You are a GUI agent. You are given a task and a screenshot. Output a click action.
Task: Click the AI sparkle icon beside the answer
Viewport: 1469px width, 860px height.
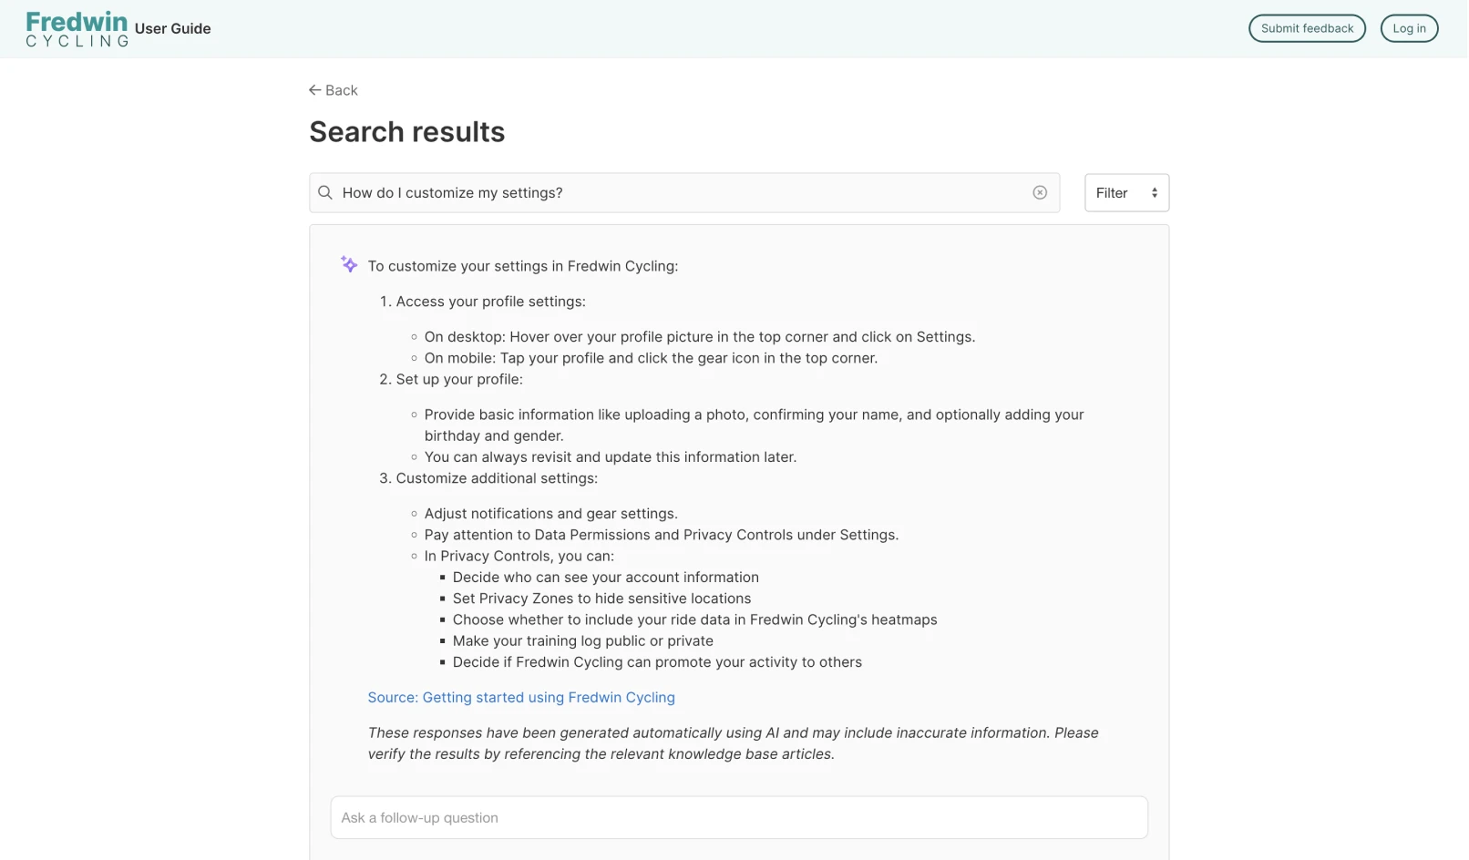click(349, 264)
